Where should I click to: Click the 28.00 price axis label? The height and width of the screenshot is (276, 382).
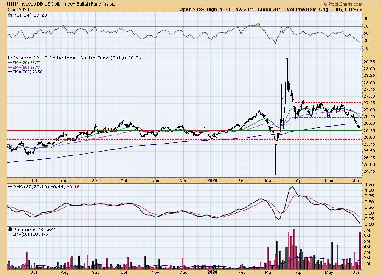click(369, 83)
